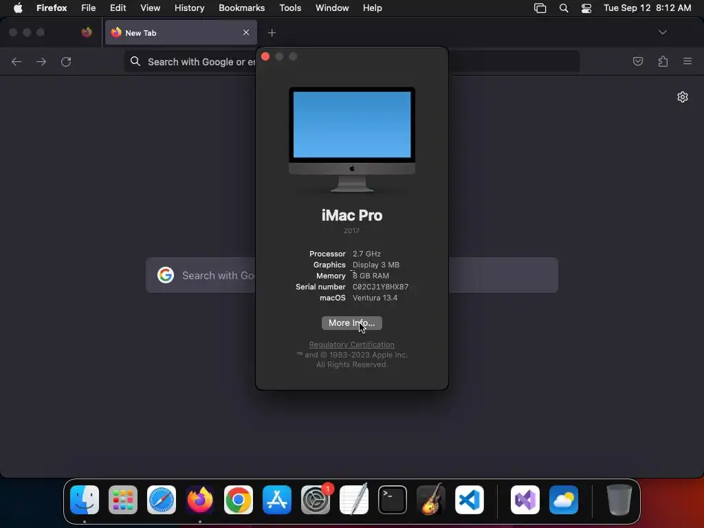The image size is (704, 528).
Task: Expand the list all tabs chevron
Action: [x=662, y=32]
